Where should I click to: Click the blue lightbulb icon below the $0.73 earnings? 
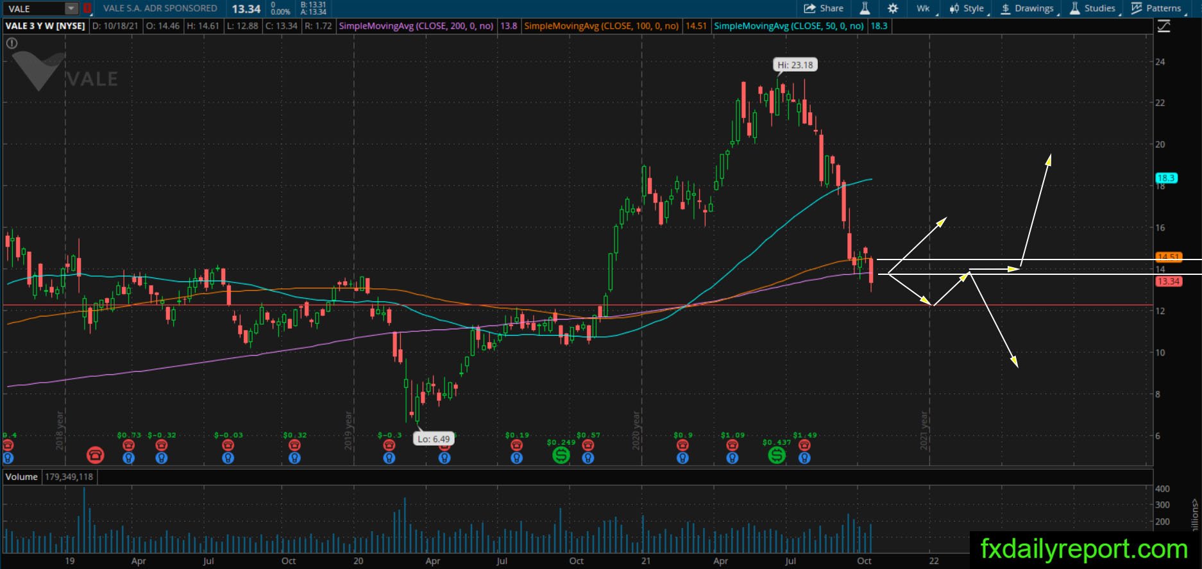pos(128,458)
